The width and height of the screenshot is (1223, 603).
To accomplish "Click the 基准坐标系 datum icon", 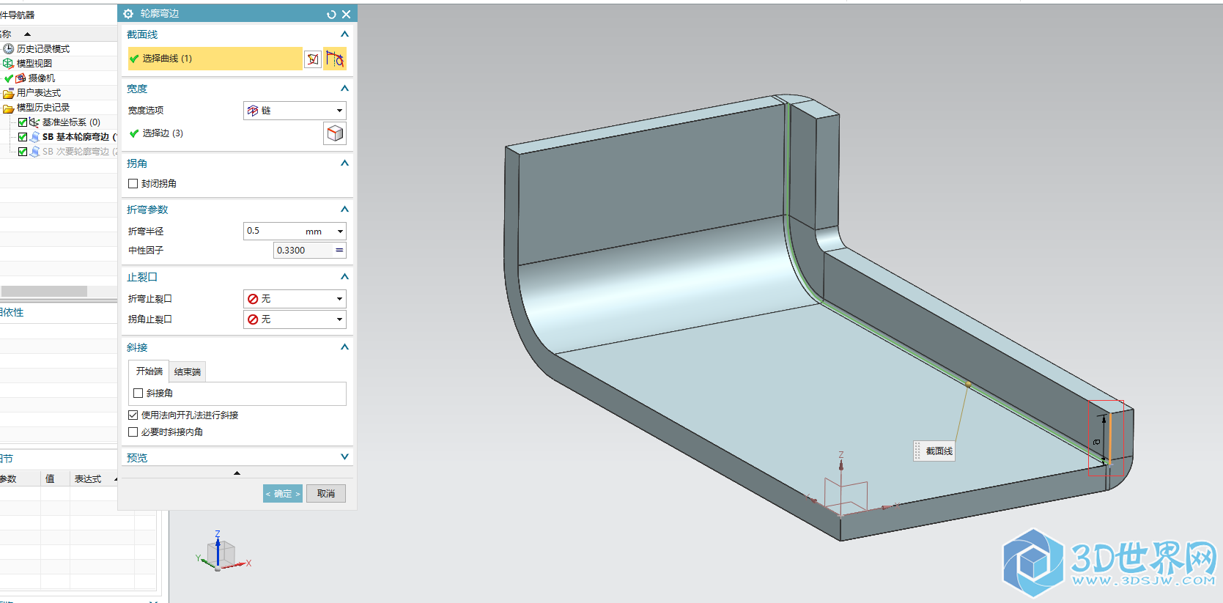I will point(34,122).
